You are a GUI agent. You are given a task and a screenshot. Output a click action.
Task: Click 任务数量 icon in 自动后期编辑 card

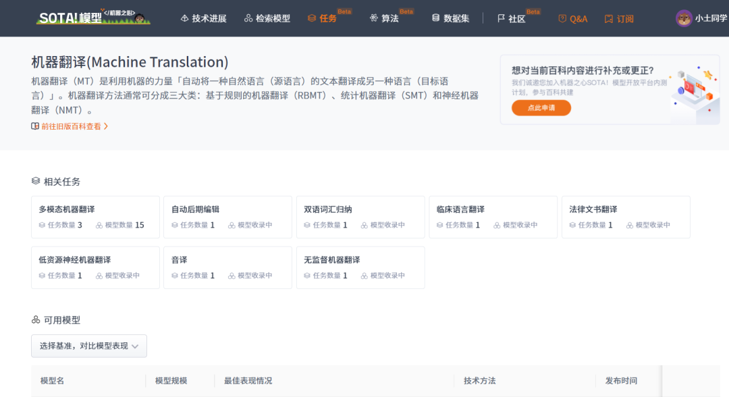[174, 225]
